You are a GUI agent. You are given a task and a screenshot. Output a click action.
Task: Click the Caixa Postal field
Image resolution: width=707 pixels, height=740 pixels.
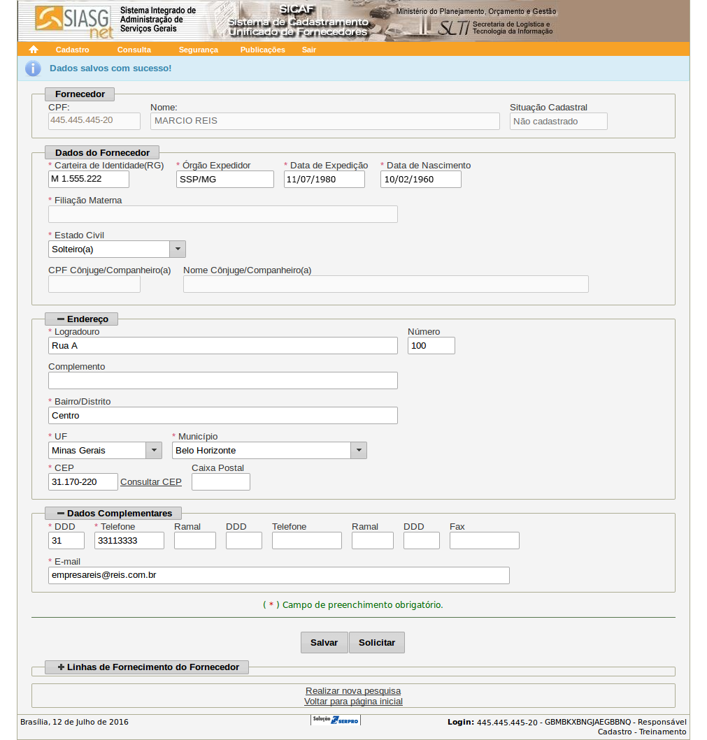click(221, 482)
